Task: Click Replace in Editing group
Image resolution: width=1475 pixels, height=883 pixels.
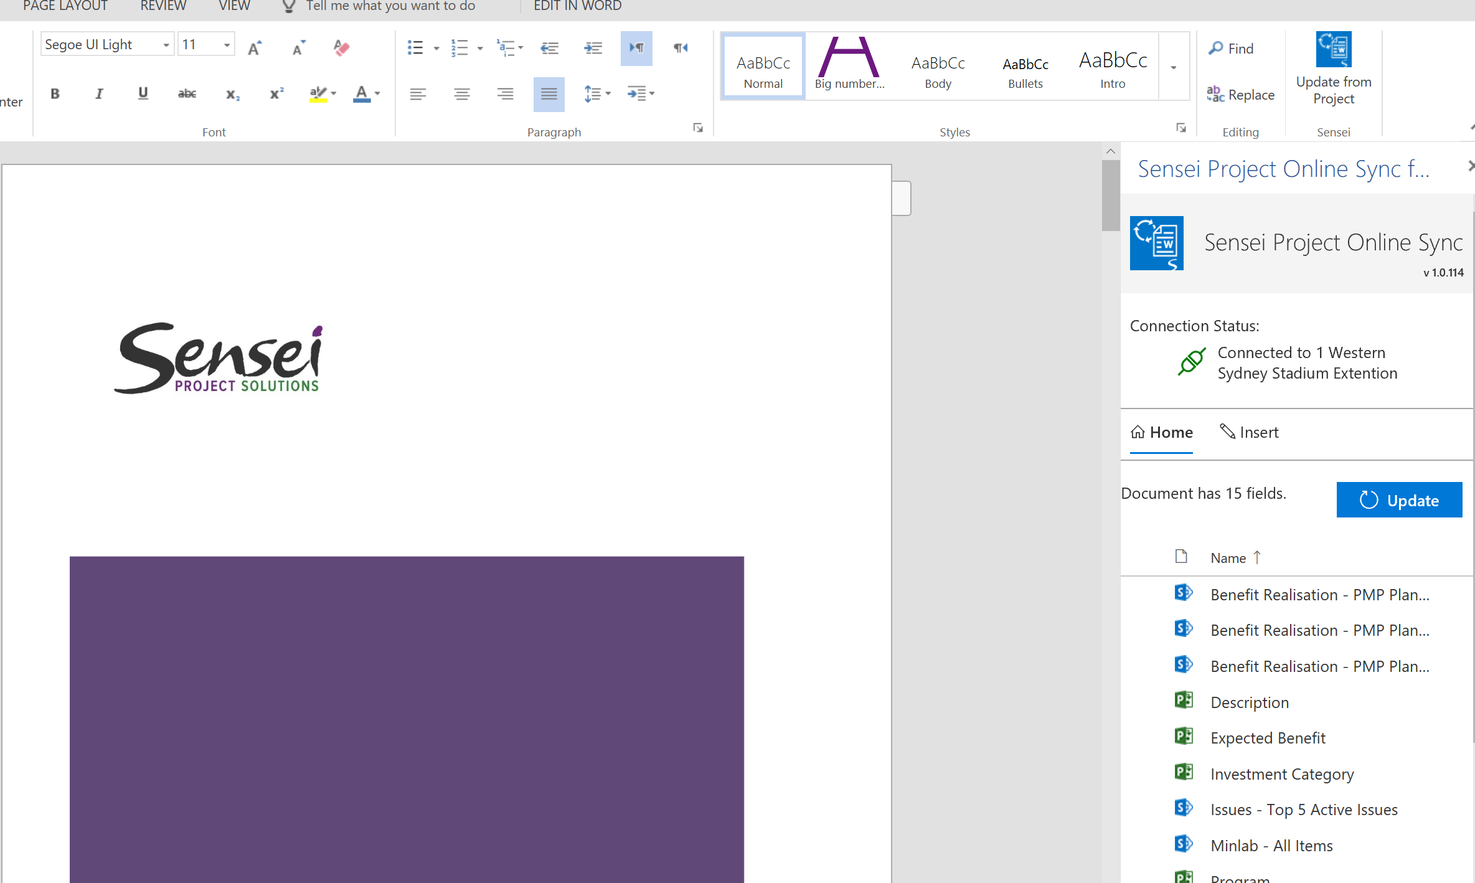Action: [1240, 95]
